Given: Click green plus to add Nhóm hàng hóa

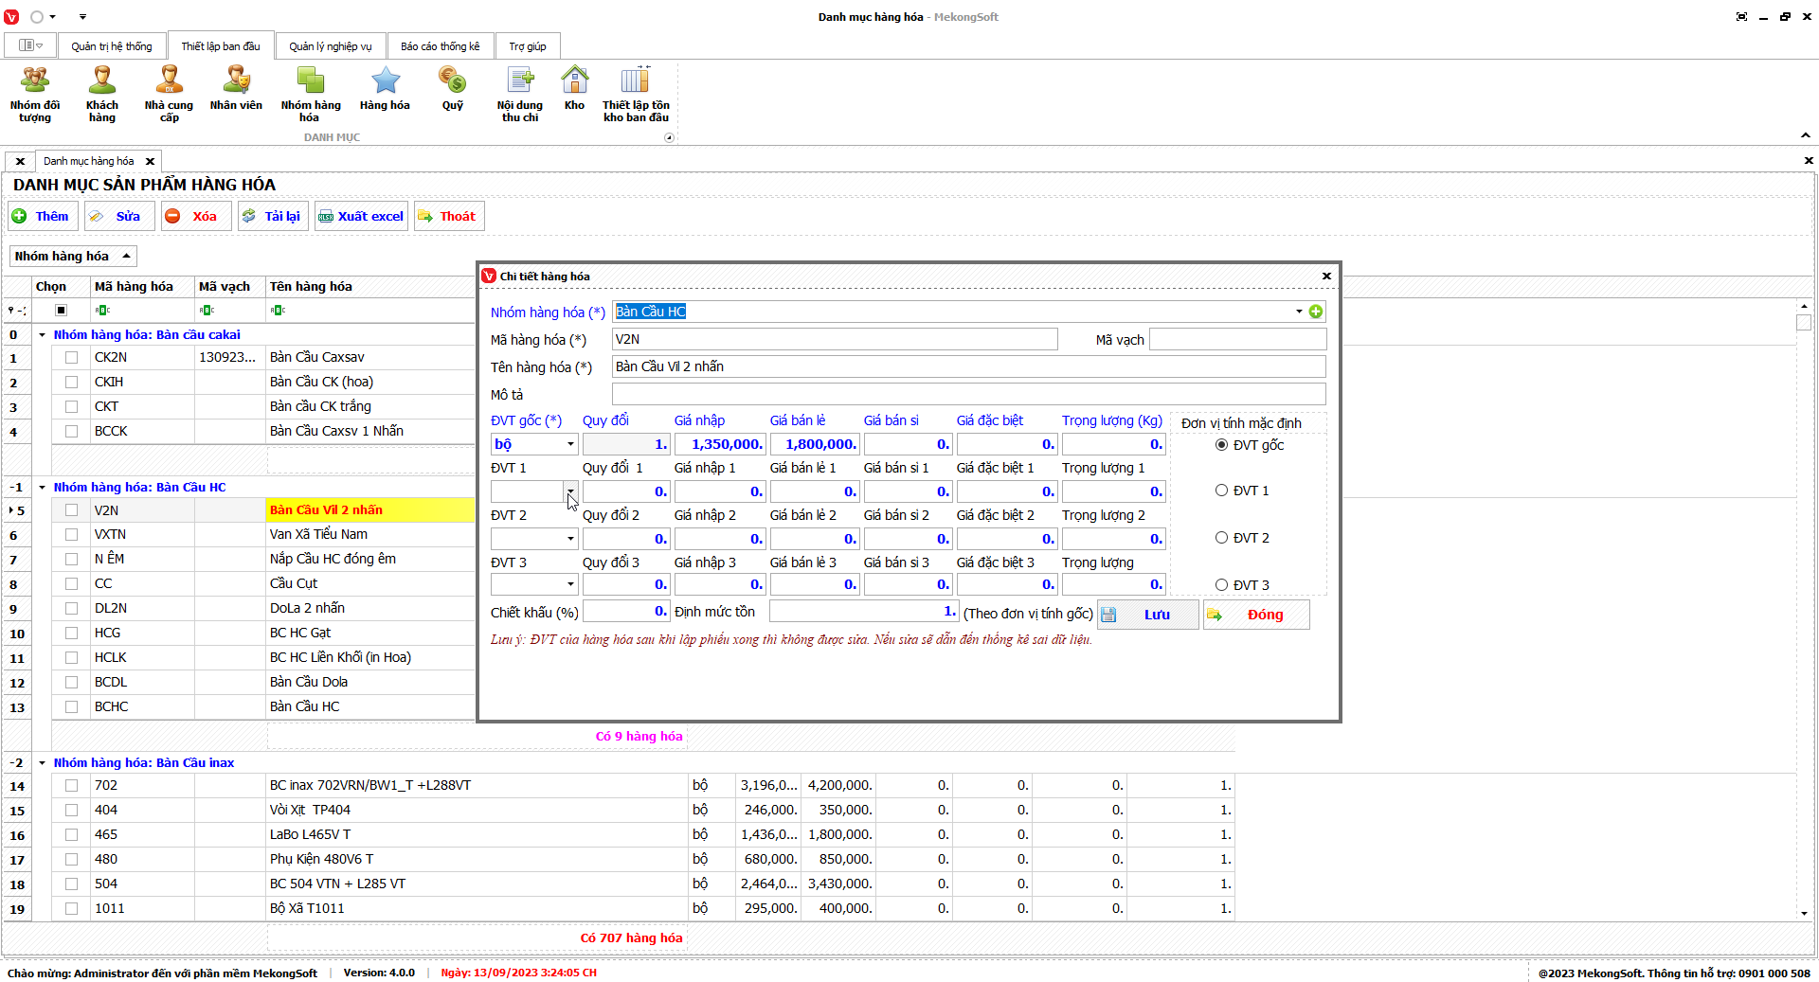Looking at the screenshot, I should click(x=1316, y=312).
